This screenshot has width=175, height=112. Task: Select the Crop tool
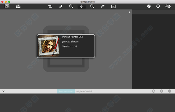pyautogui.click(x=50, y=6)
